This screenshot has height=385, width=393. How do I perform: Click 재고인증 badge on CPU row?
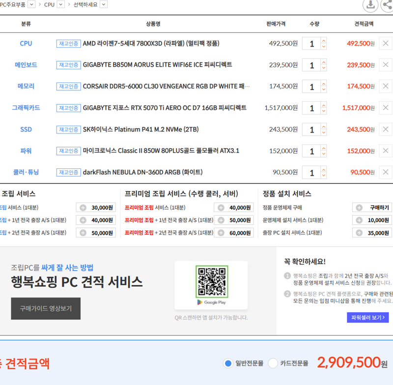click(68, 44)
